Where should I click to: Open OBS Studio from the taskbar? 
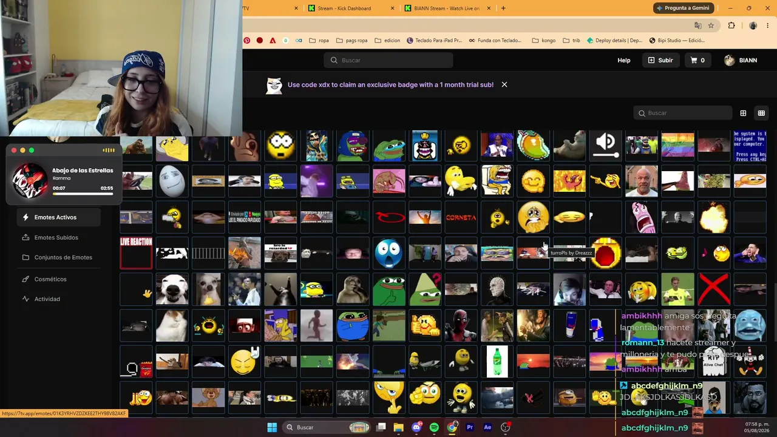[x=506, y=427]
